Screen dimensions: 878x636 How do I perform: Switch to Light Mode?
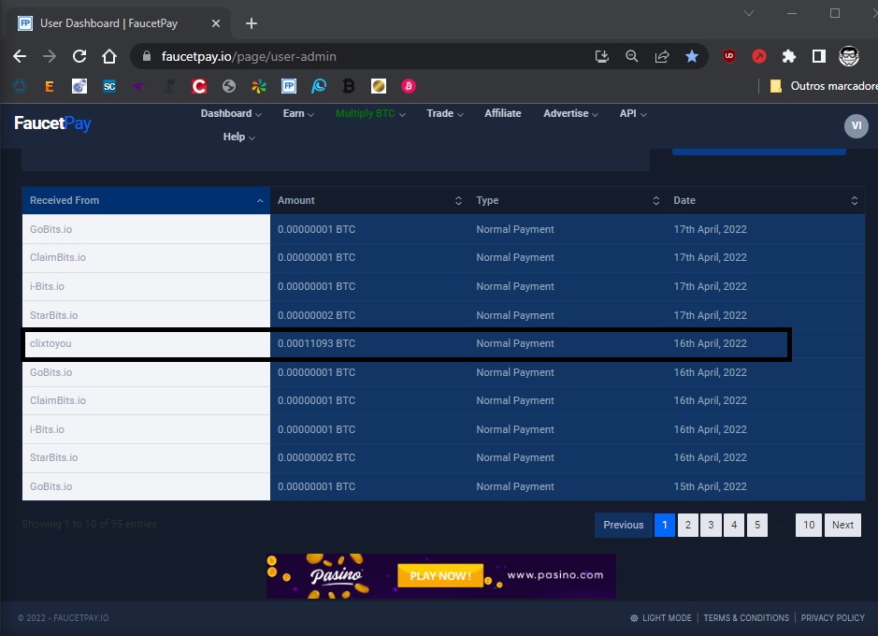click(661, 618)
